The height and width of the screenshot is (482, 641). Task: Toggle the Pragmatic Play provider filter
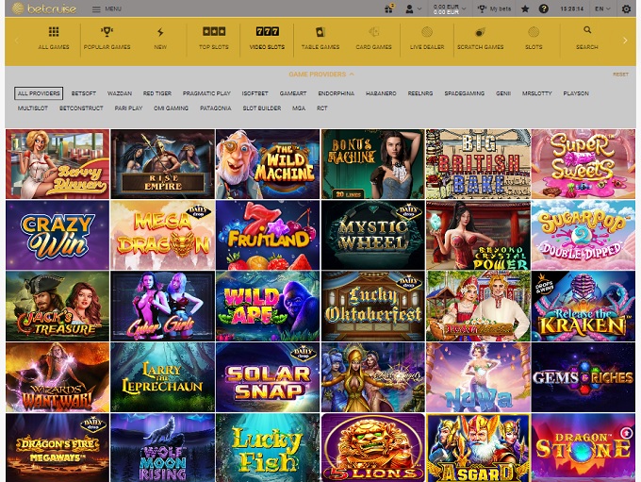[x=206, y=93]
